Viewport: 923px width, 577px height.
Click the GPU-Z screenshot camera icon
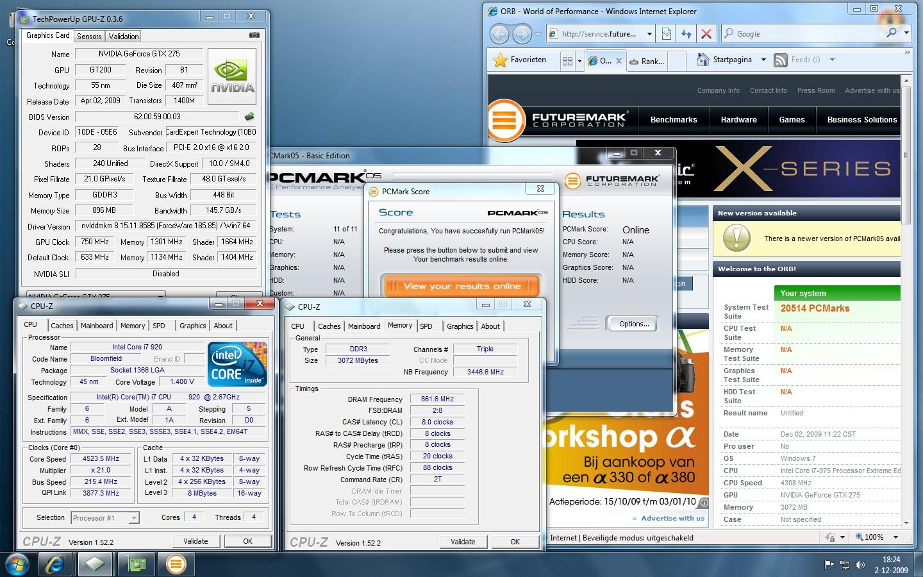coord(254,35)
